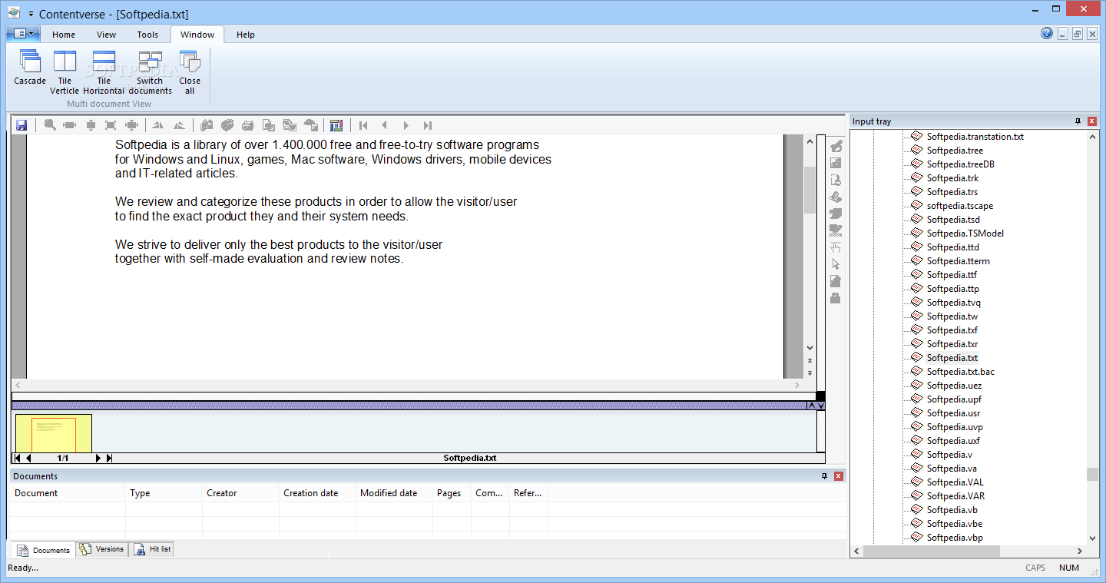Click the Input tray horizontal scrollbar thumb
1106x583 pixels.
(x=932, y=552)
